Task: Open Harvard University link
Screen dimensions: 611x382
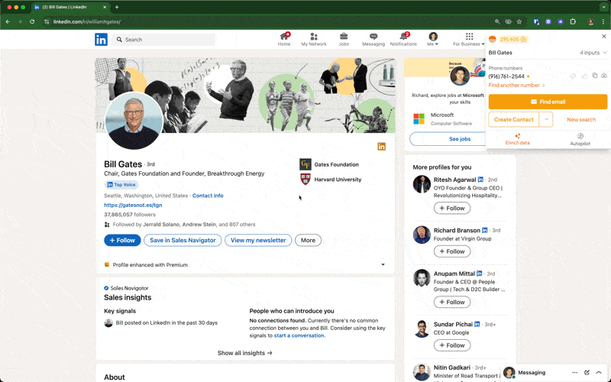Action: click(x=330, y=180)
